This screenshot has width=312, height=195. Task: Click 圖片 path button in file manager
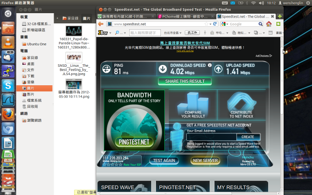(x=87, y=19)
